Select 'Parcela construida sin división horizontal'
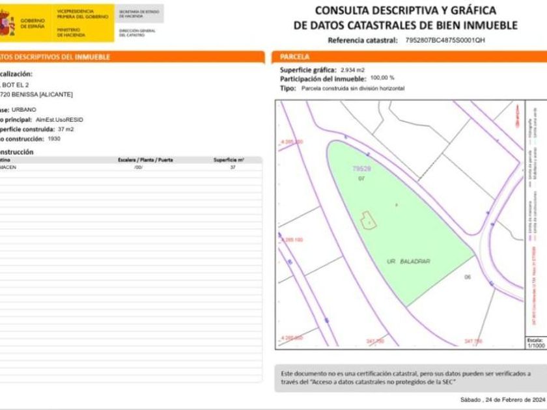 (353, 89)
